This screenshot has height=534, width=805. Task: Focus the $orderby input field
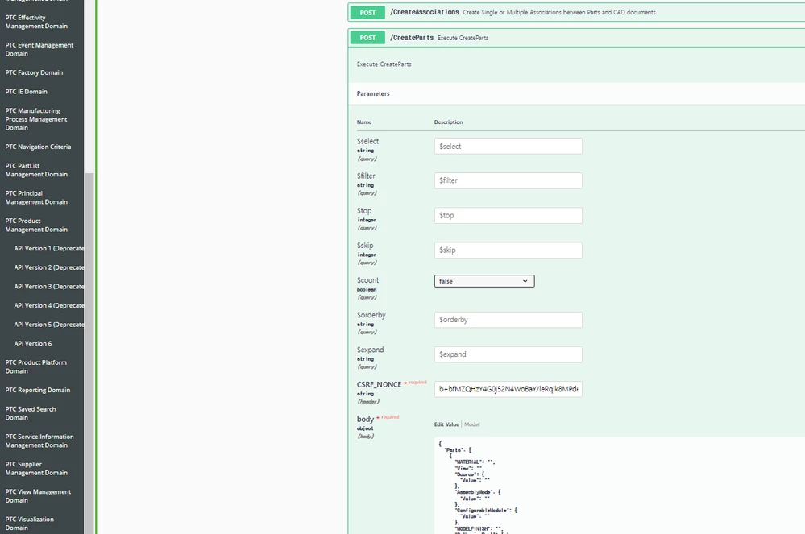(x=508, y=320)
